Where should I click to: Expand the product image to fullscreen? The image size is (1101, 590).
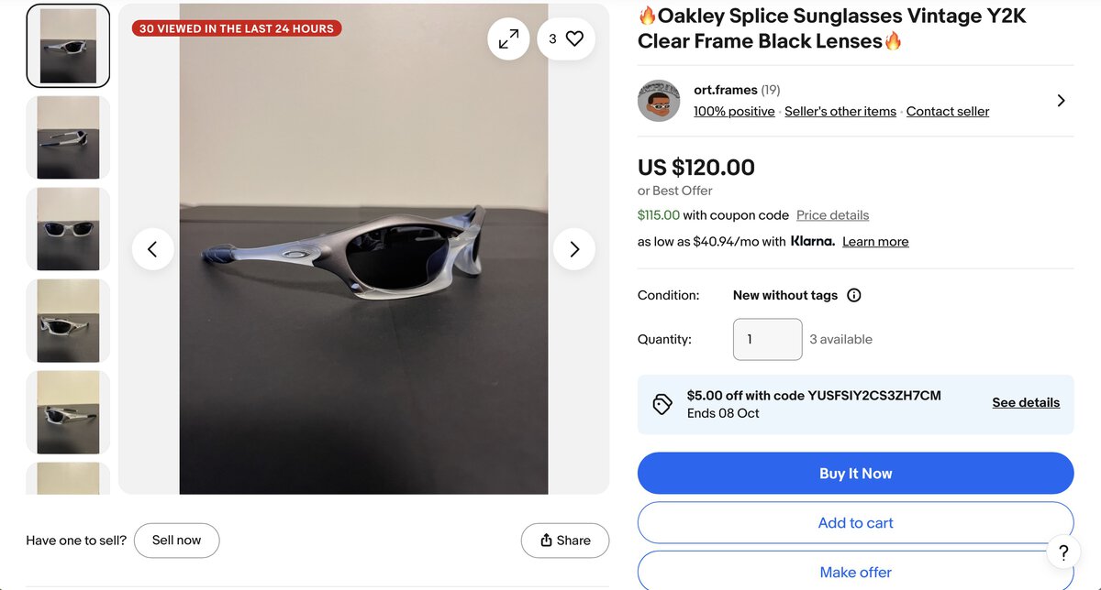508,38
